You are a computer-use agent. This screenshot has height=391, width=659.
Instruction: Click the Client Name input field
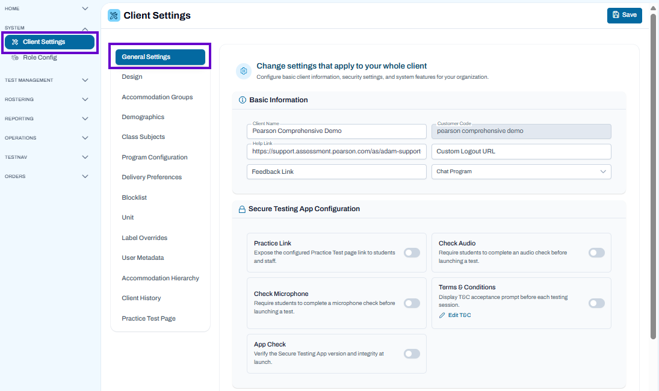point(336,131)
